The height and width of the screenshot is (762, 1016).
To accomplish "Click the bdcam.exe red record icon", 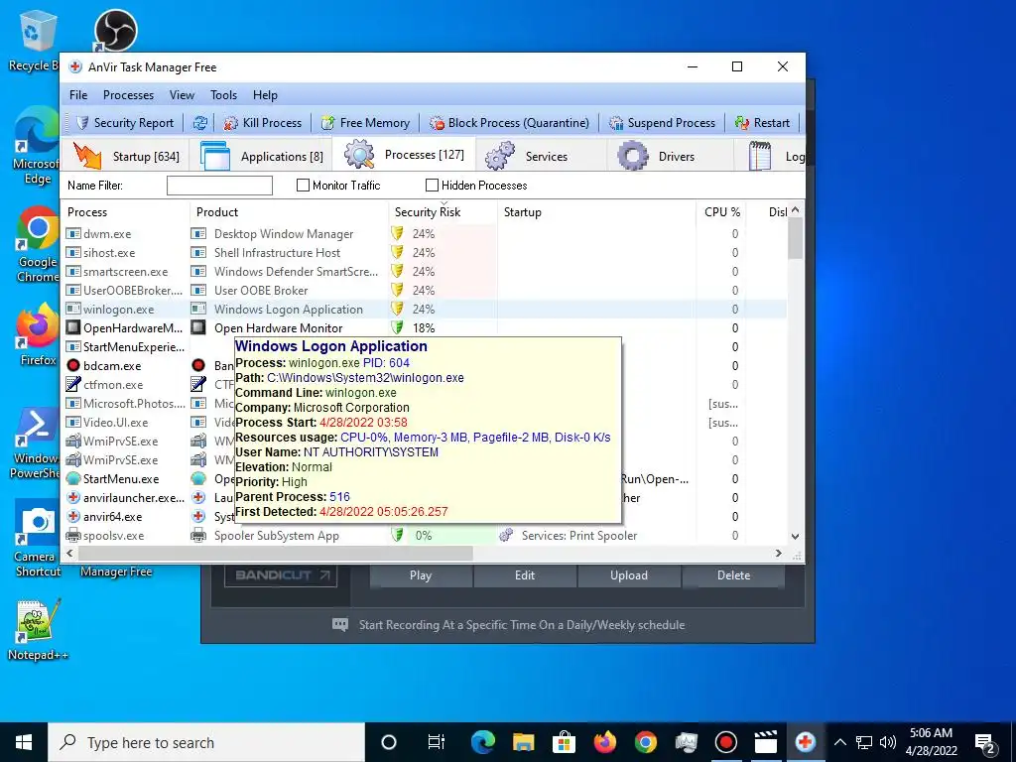I will [73, 365].
